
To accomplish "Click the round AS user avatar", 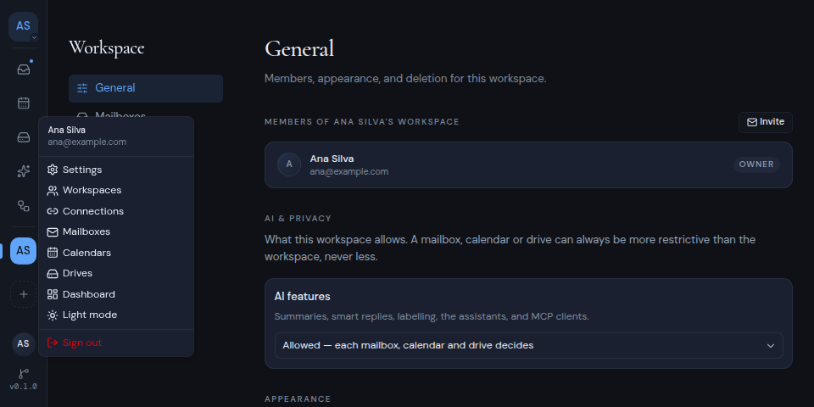I will [24, 343].
